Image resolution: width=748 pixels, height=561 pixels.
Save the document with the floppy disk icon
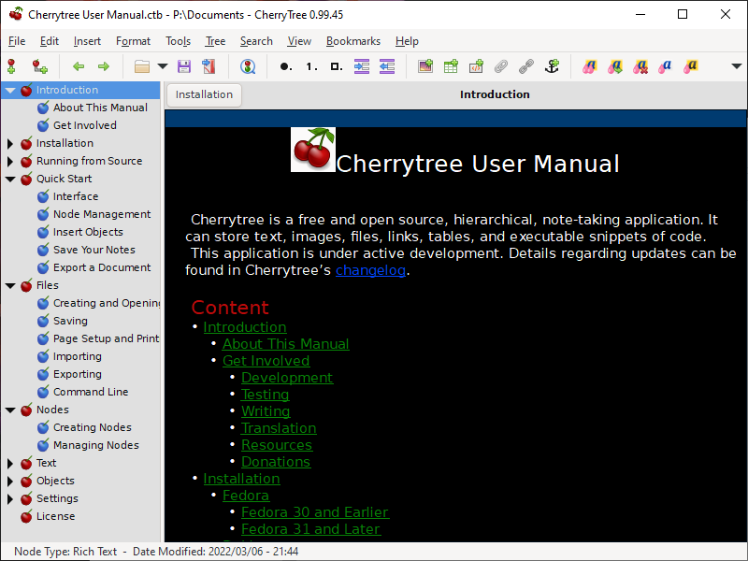[184, 66]
